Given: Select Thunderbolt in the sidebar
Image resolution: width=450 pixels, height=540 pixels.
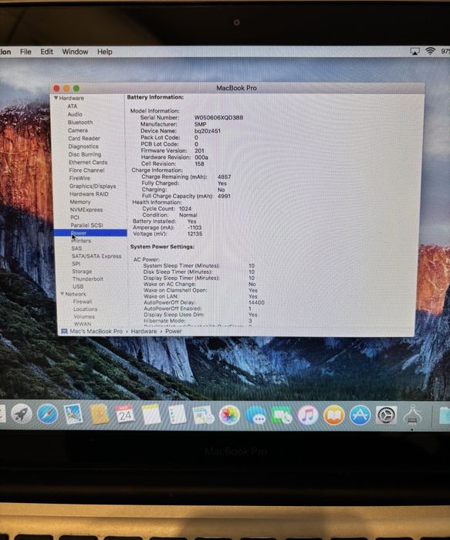Looking at the screenshot, I should click(88, 278).
